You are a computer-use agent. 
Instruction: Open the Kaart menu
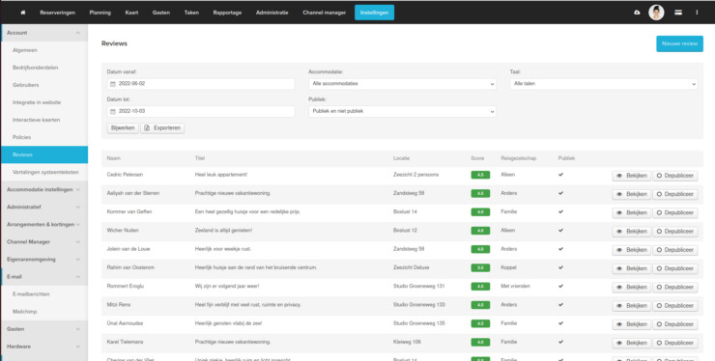coord(131,13)
